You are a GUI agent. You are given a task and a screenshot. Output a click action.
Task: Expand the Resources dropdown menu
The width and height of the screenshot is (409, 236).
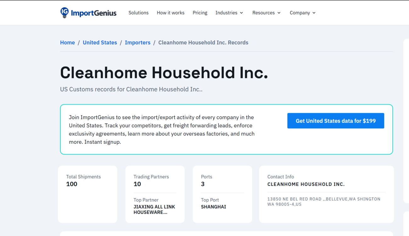coord(263,13)
